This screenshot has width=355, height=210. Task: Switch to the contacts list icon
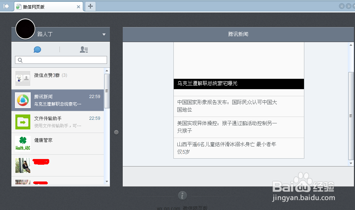point(84,50)
